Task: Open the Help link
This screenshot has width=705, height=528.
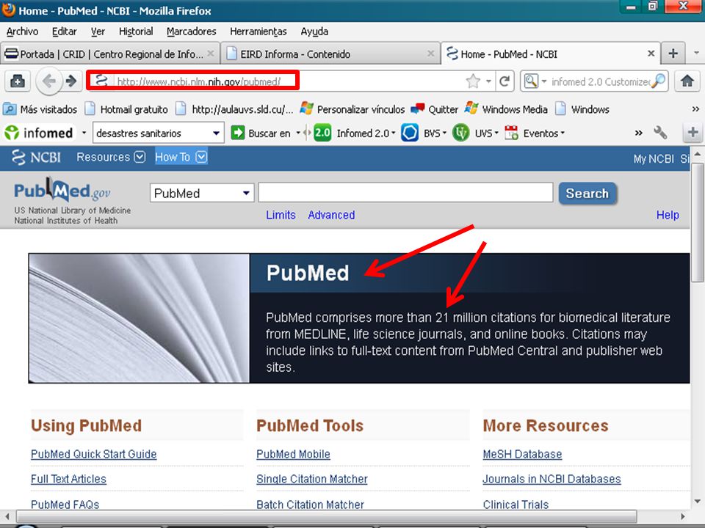Action: coord(668,215)
